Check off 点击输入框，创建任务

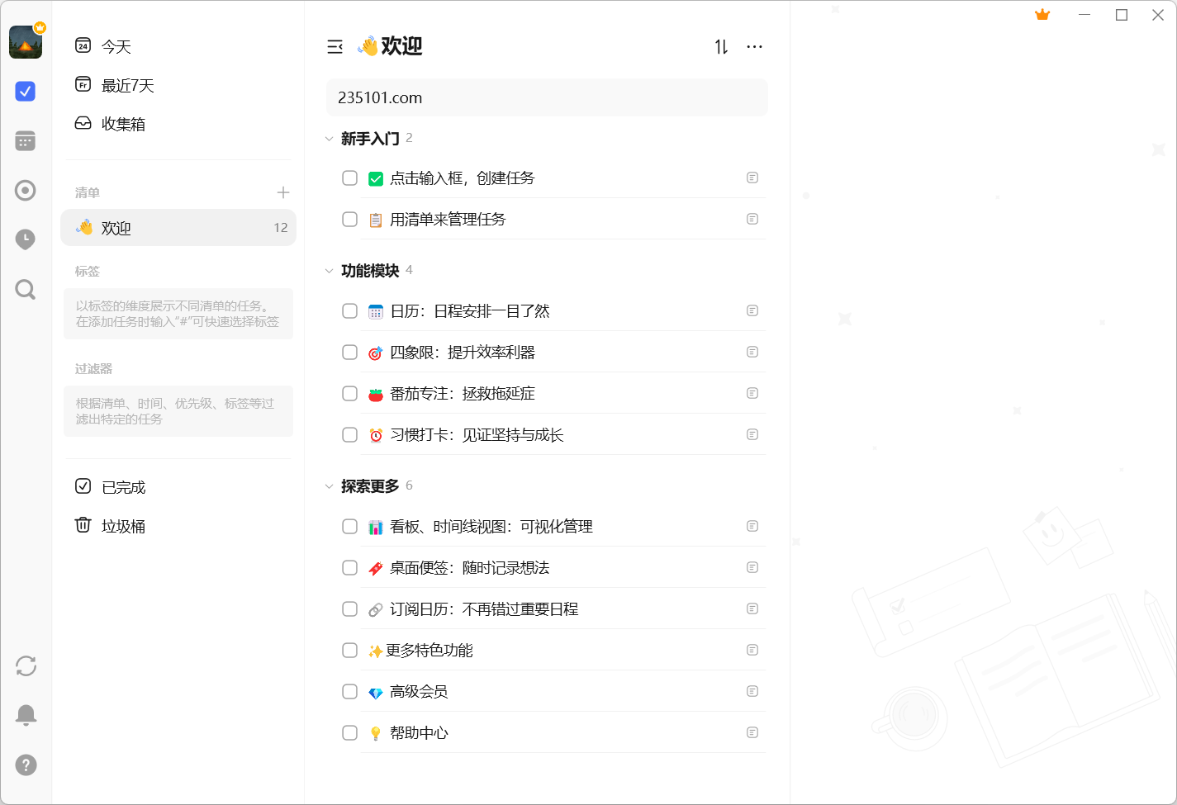(x=349, y=178)
